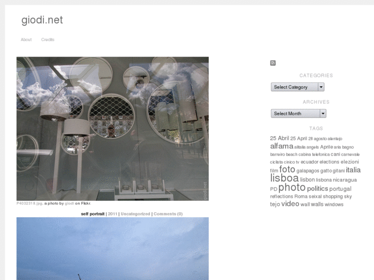374x280 pixels.
Task: Select the lisbon tag
Action: 308,180
